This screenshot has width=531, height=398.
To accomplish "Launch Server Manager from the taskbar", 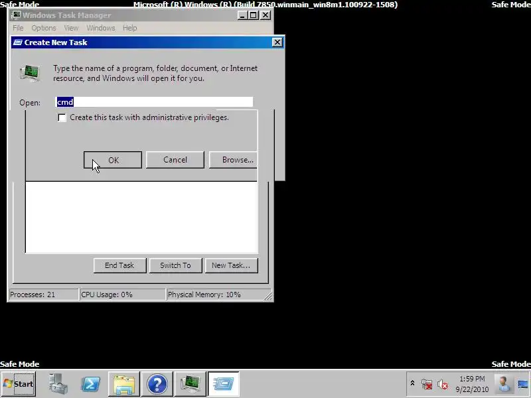I will [58, 384].
